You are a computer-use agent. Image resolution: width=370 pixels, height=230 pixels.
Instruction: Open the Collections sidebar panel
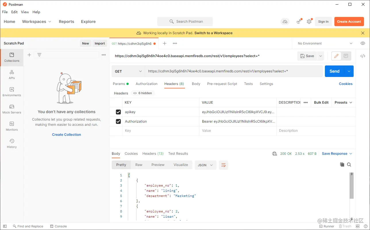pos(12,57)
